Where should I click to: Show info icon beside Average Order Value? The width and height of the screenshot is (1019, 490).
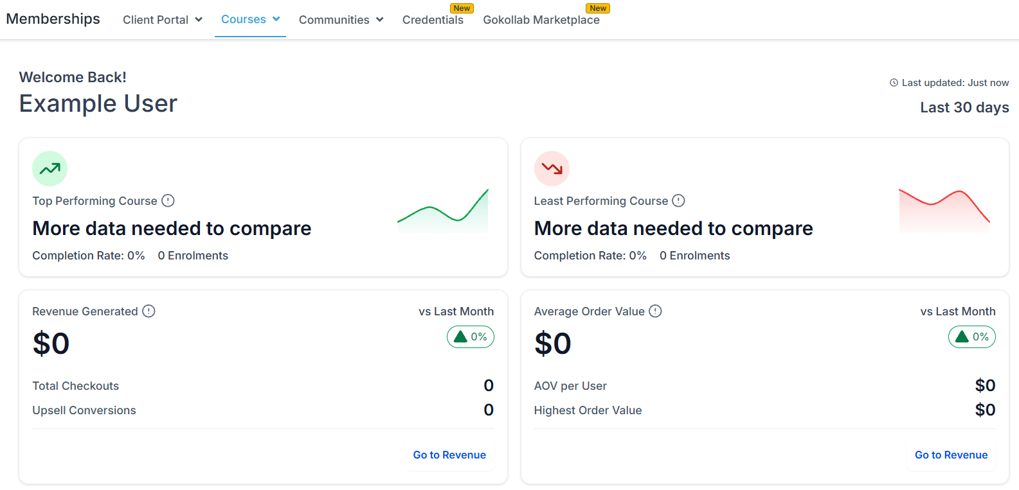tap(655, 311)
